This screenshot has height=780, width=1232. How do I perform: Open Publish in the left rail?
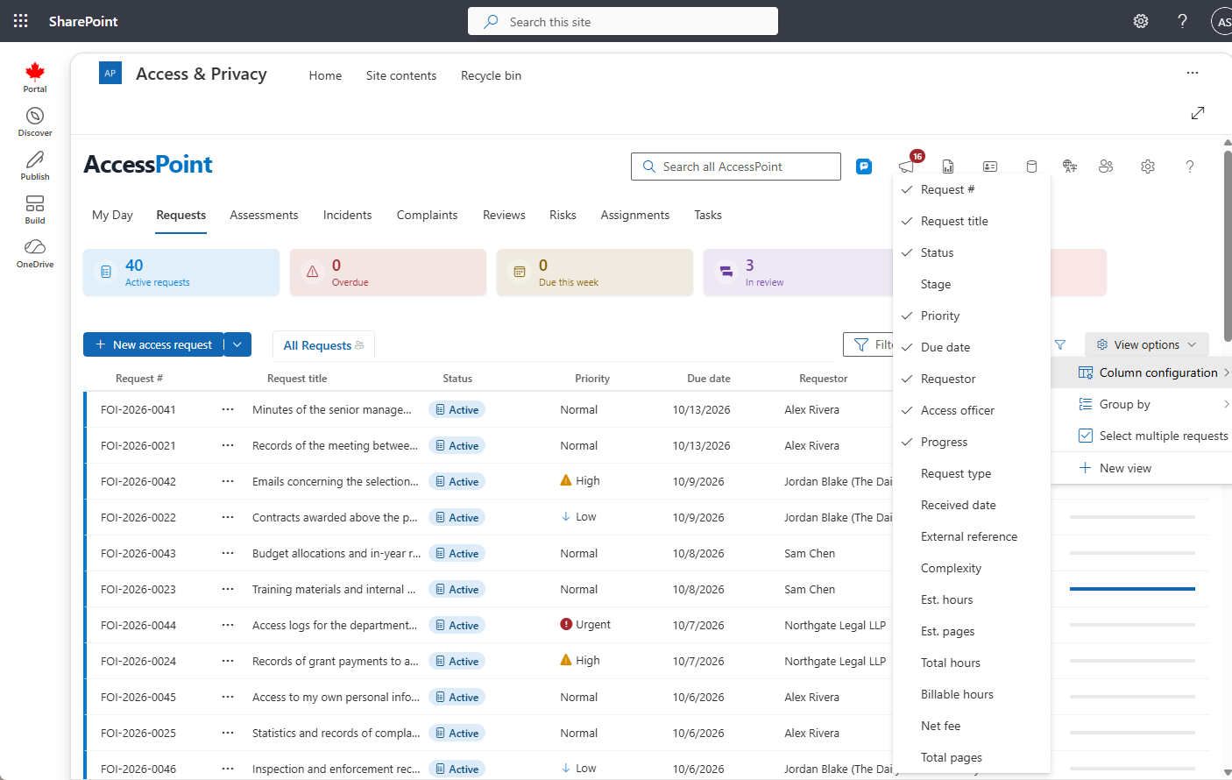tap(35, 166)
